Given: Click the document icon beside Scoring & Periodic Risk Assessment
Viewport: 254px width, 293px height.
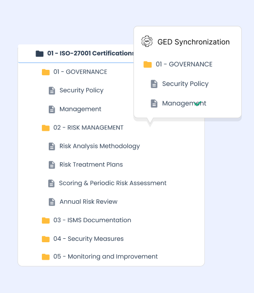Looking at the screenshot, I should 52,183.
